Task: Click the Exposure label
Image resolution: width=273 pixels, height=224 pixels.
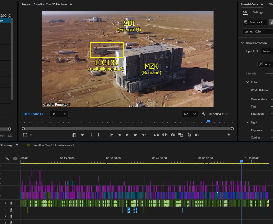Action: 256,131
